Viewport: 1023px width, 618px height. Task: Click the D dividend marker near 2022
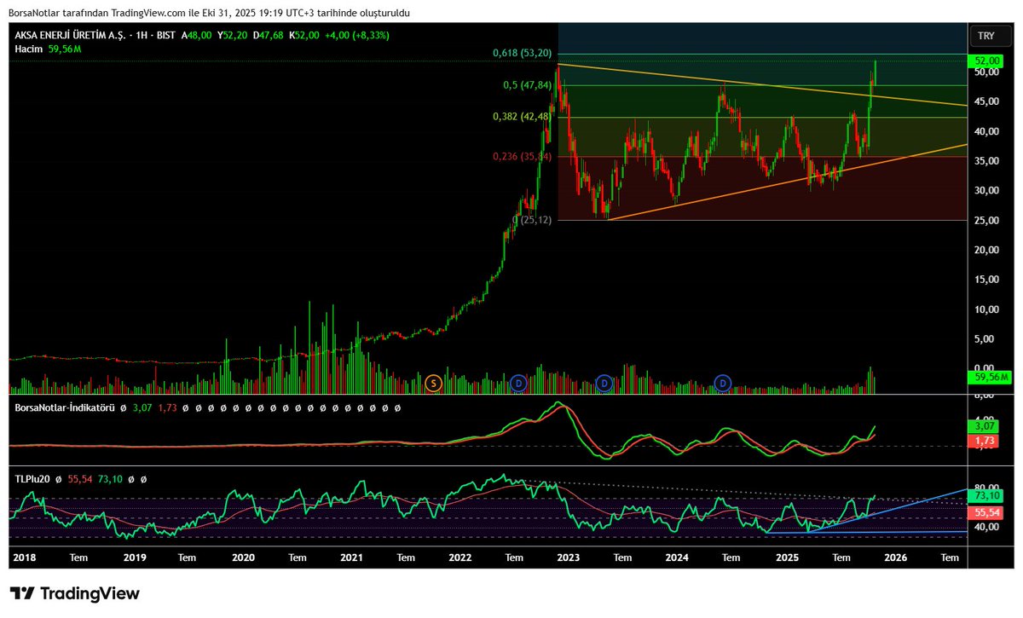click(x=518, y=384)
